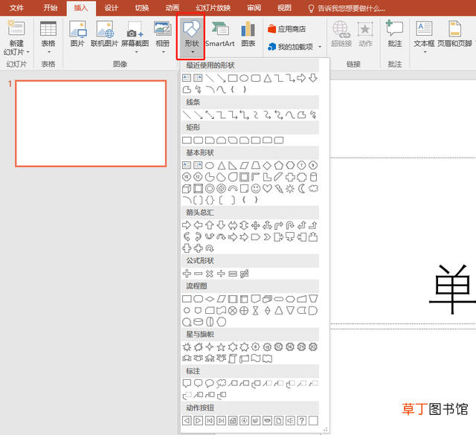The image size is (476, 435).
Task: Pick the five-point star shape
Action: click(221, 347)
